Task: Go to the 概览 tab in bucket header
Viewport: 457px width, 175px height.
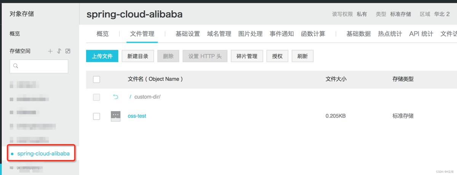Action: [102, 34]
